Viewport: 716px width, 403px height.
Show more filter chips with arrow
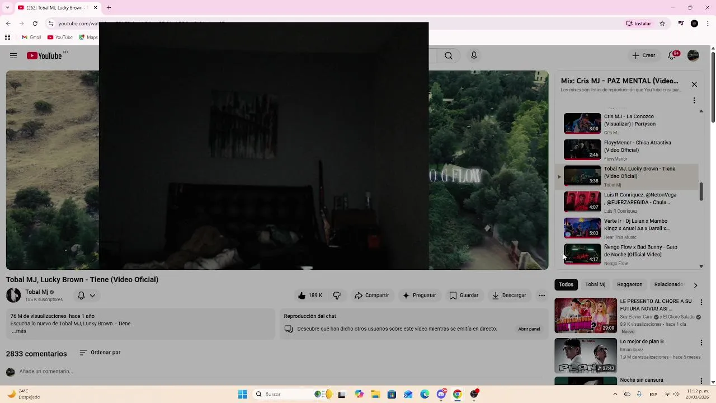pyautogui.click(x=695, y=285)
